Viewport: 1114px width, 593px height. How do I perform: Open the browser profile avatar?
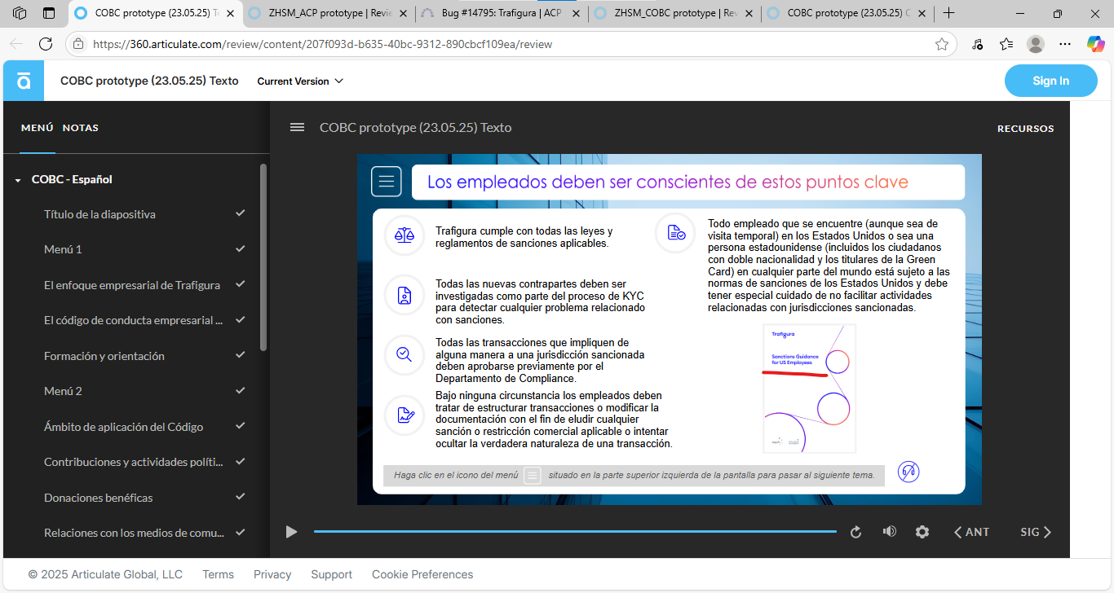(1036, 44)
